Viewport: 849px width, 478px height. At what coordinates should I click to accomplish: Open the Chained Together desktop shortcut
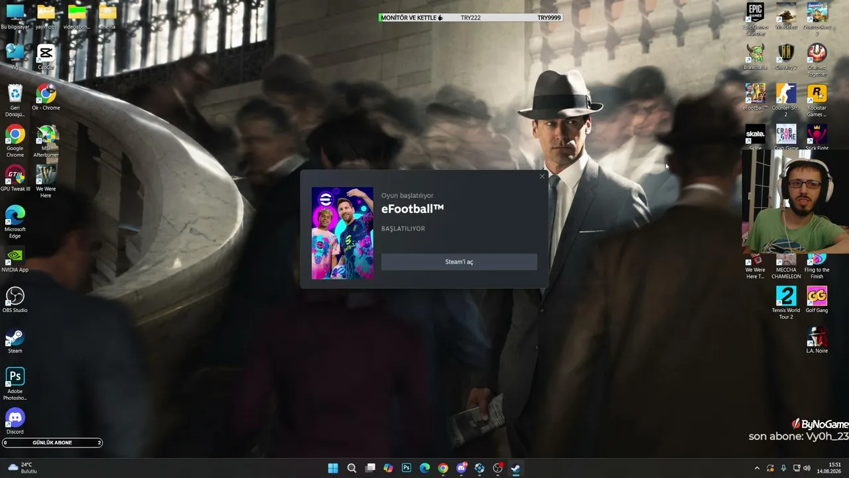click(817, 60)
